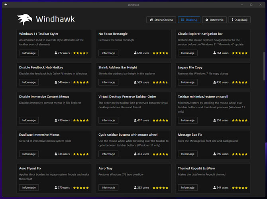Viewport: 267px width, 199px height.
Task: Click the Eradicate Immersive Menus title
Action: pos(39,135)
